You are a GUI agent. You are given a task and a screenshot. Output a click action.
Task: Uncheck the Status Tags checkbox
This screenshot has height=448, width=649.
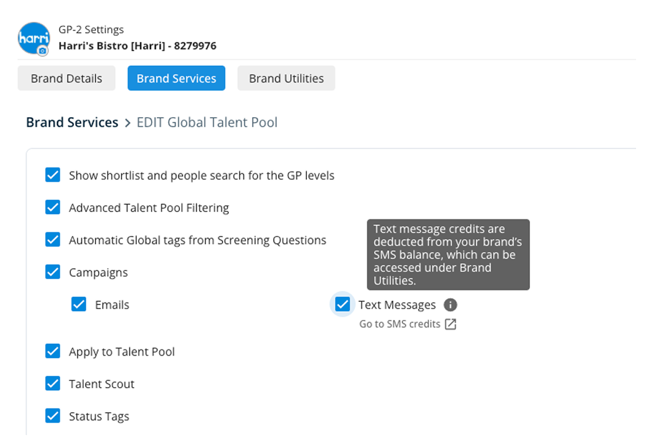tap(53, 416)
